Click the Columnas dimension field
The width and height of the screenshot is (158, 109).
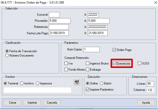(x=150, y=90)
